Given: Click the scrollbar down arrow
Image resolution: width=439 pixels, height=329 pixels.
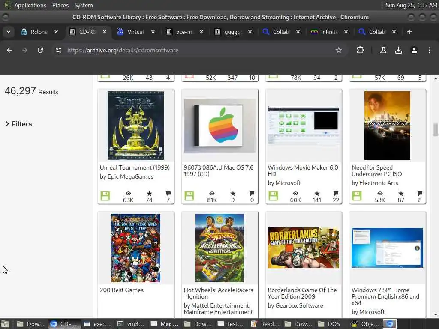Looking at the screenshot, I should tap(436, 315).
